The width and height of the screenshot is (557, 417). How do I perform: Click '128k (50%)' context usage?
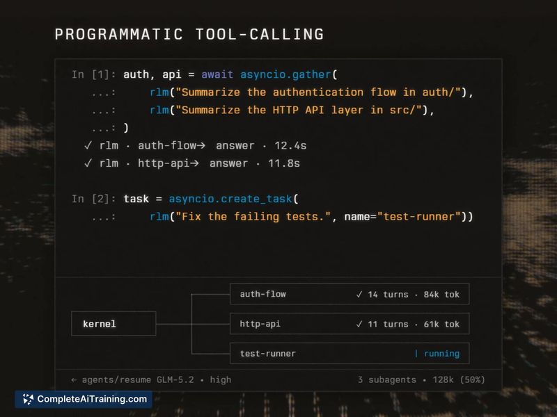click(x=459, y=379)
